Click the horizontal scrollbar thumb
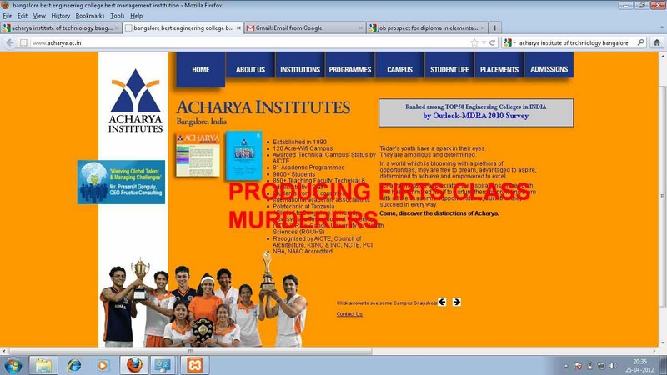The width and height of the screenshot is (667, 375). [x=190, y=351]
